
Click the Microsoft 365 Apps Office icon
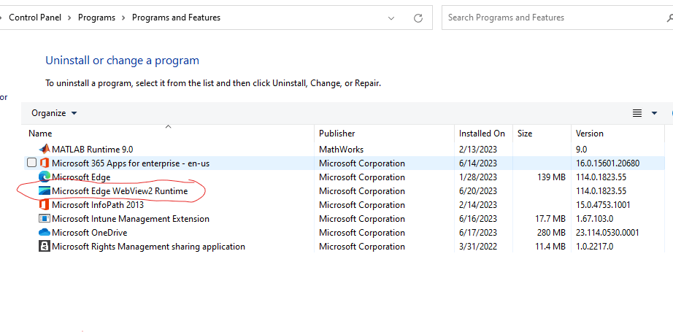coord(45,163)
